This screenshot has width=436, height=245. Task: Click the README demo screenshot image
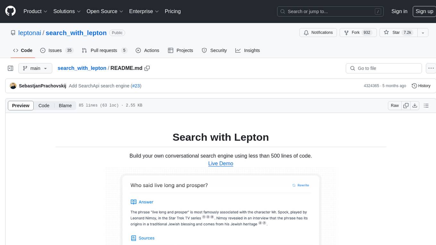tap(221, 206)
